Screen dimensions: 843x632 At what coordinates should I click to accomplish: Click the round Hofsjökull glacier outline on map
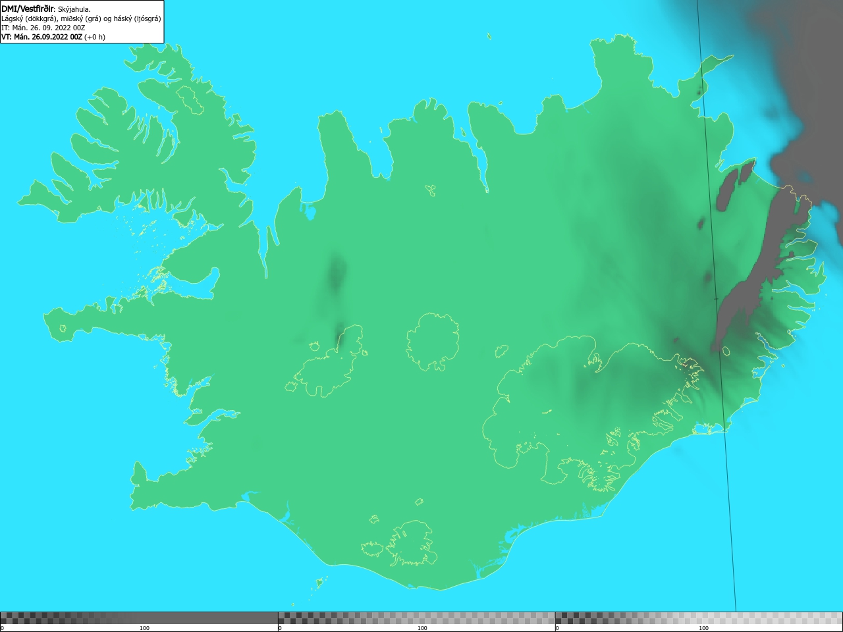click(x=433, y=342)
